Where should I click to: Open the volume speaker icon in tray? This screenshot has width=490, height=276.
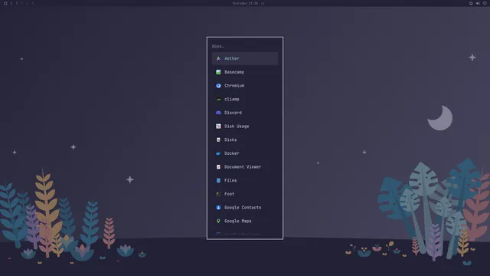[478, 3]
